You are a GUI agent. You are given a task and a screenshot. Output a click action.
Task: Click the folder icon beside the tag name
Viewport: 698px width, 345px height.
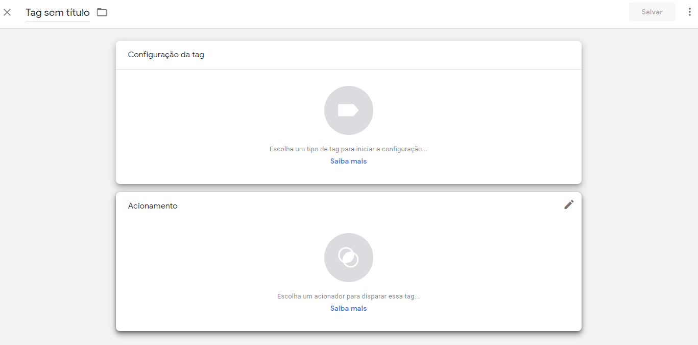pos(102,12)
